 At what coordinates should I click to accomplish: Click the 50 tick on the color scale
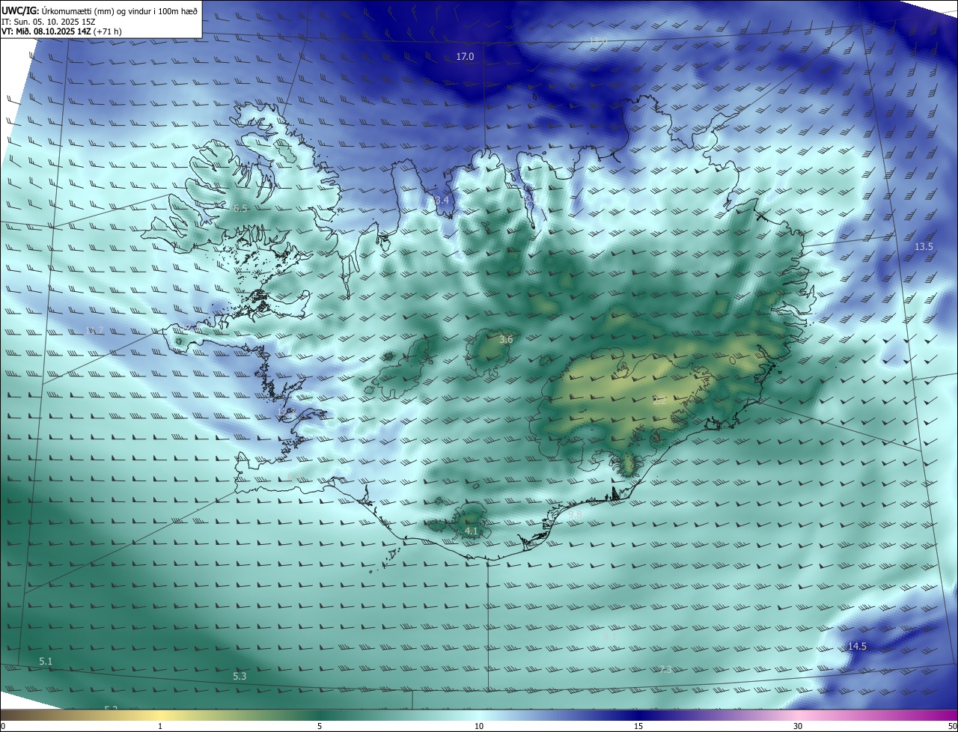coord(952,726)
